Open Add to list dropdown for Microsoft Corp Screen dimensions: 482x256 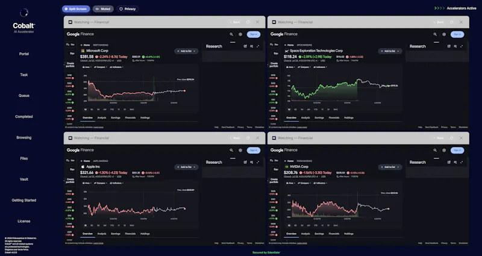point(186,51)
